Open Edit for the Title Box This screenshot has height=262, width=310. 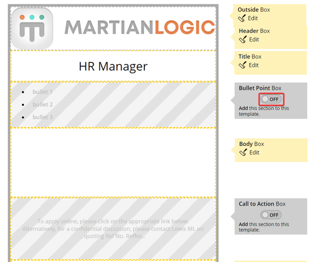[x=254, y=65]
